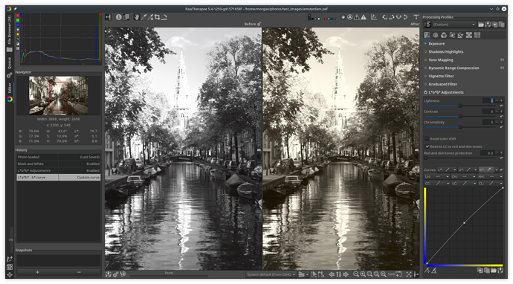
Task: Save current processing profile icon
Action: point(488,25)
